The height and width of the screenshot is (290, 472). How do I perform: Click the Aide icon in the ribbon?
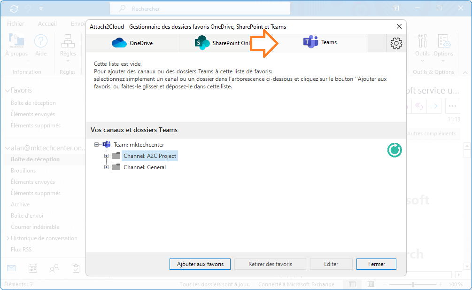click(x=41, y=44)
